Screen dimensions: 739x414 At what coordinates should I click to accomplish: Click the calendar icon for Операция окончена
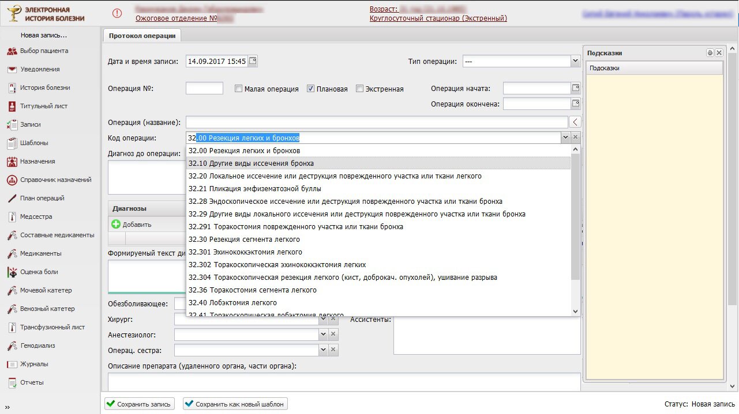pos(575,104)
